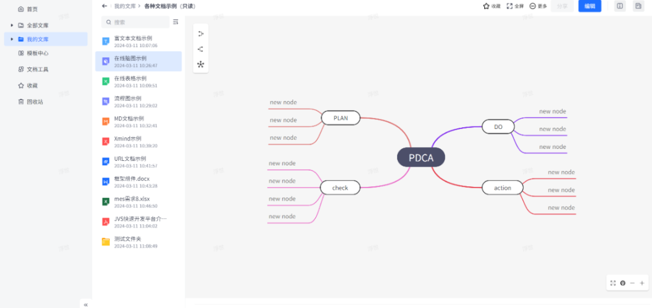Open the 更多 options menu
The width and height of the screenshot is (652, 308).
click(x=538, y=6)
